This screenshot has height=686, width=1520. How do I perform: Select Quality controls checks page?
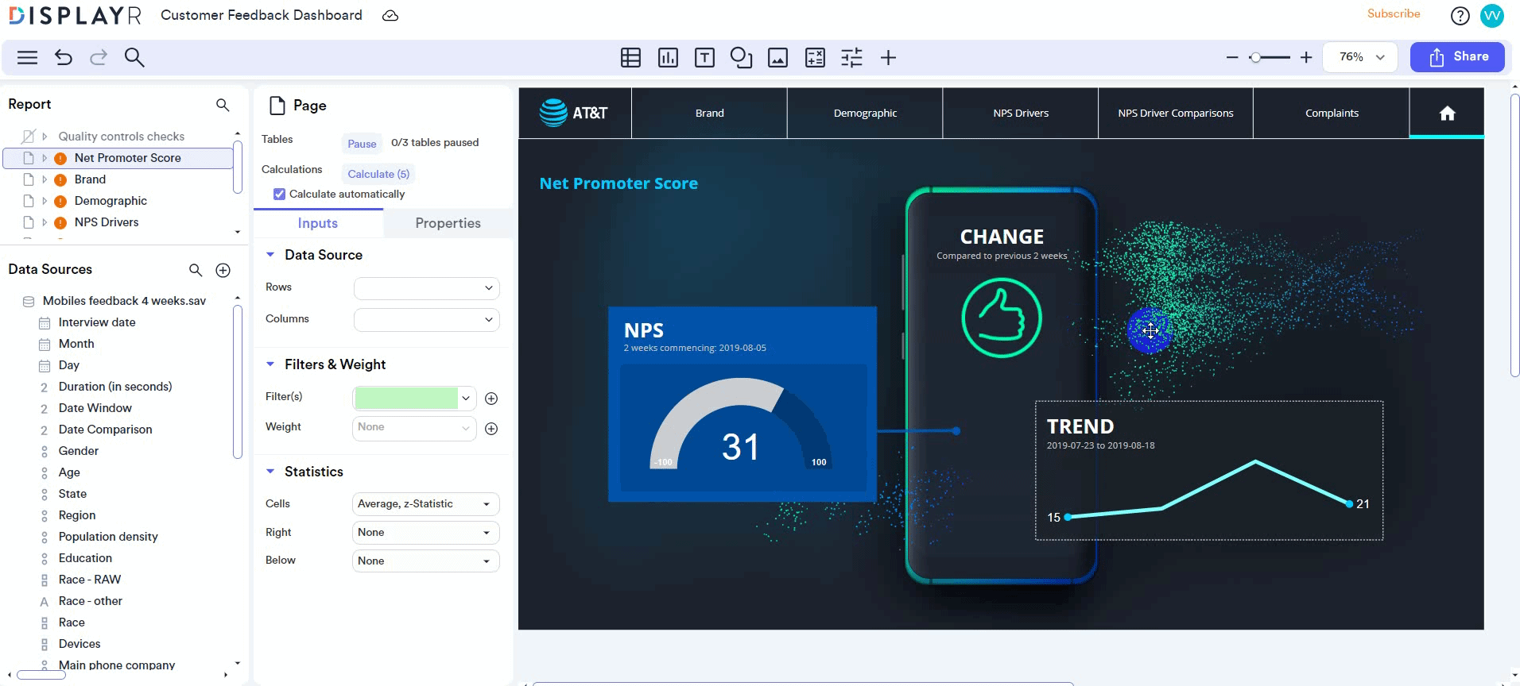point(121,137)
